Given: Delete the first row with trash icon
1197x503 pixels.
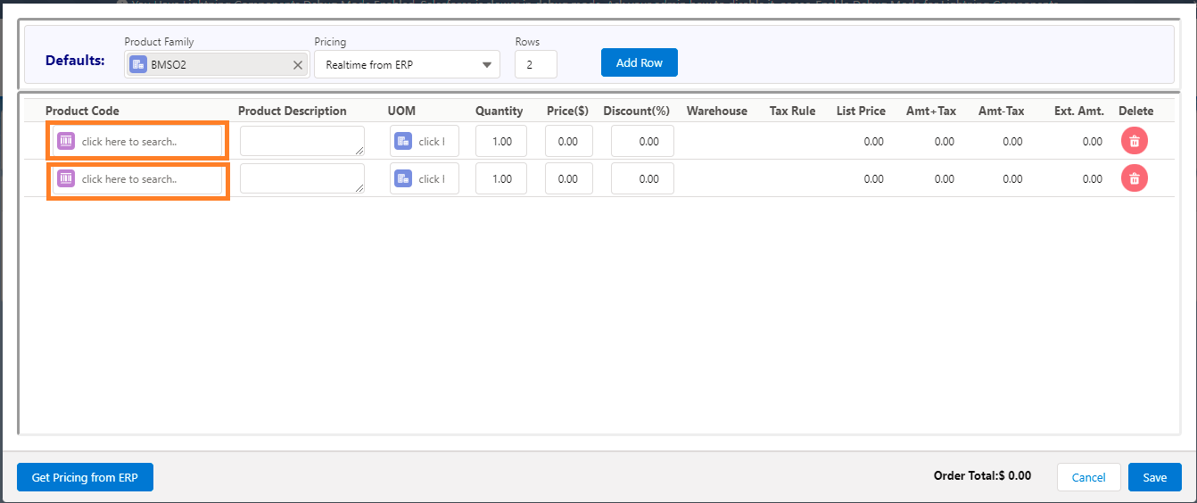Looking at the screenshot, I should click(x=1135, y=141).
